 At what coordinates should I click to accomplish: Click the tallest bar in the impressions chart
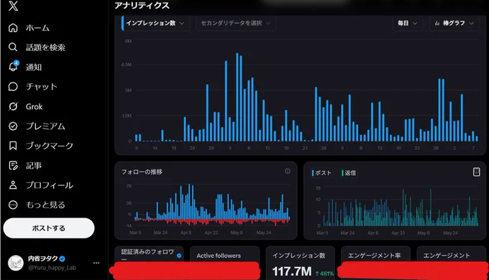pos(237,97)
